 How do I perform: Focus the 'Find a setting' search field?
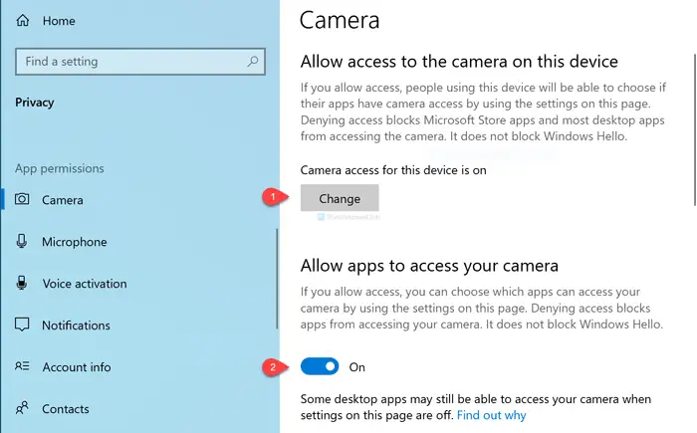129,62
